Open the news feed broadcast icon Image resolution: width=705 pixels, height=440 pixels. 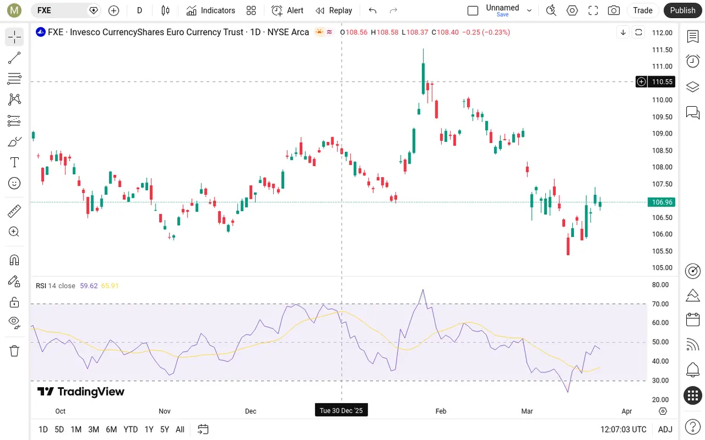693,345
